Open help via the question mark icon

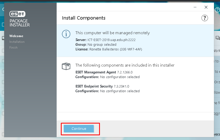[205, 18]
